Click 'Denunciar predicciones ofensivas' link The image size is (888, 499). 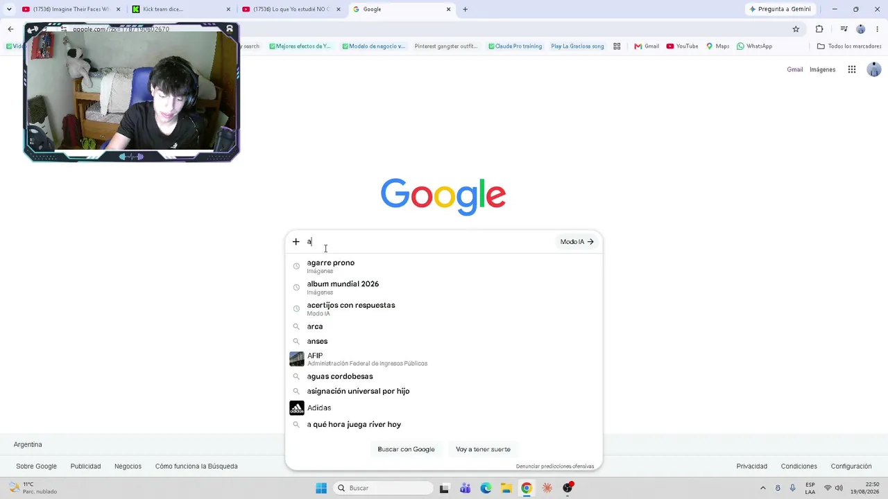555,466
